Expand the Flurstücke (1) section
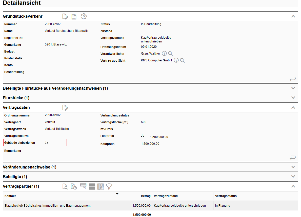This screenshot has height=217, width=301. (293, 98)
